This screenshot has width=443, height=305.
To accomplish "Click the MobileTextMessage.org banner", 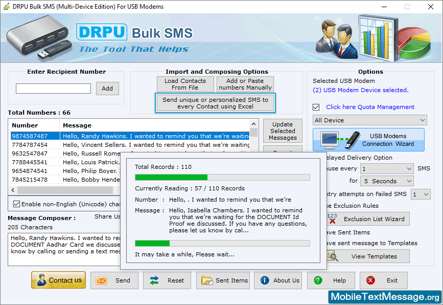I will point(385,297).
